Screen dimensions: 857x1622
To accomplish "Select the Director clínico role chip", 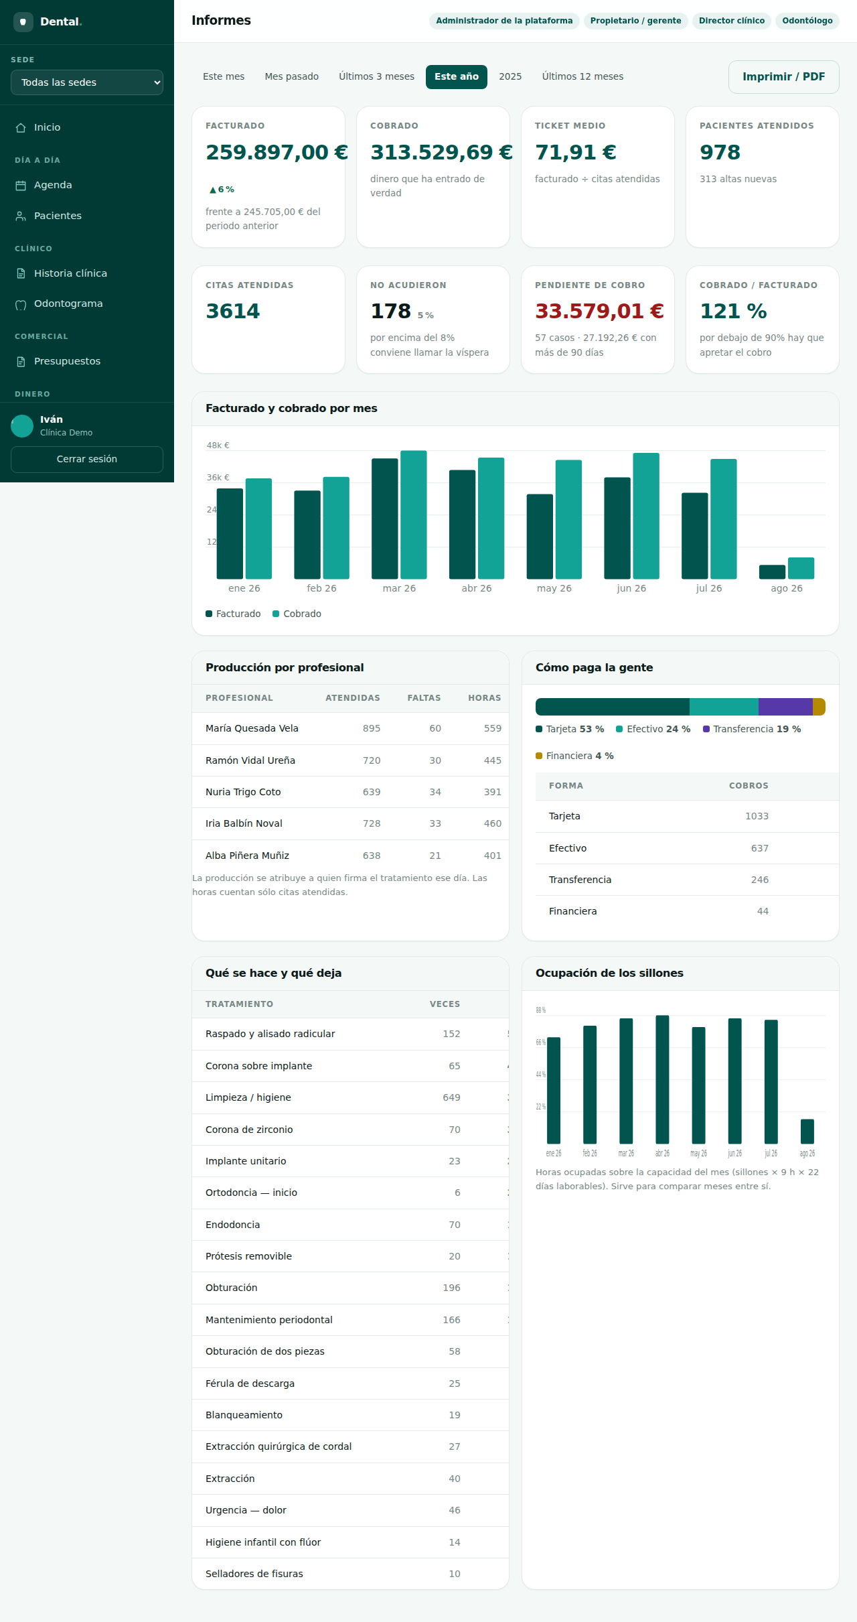I will click(x=732, y=21).
